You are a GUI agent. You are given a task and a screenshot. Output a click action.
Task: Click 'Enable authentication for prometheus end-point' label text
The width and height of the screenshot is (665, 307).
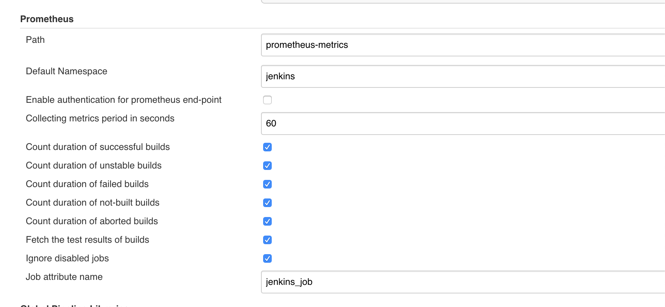(124, 100)
